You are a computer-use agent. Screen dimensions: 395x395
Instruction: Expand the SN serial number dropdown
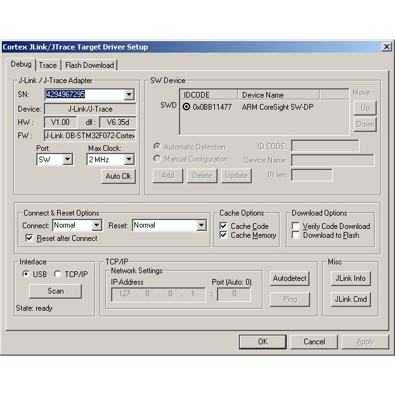129,95
